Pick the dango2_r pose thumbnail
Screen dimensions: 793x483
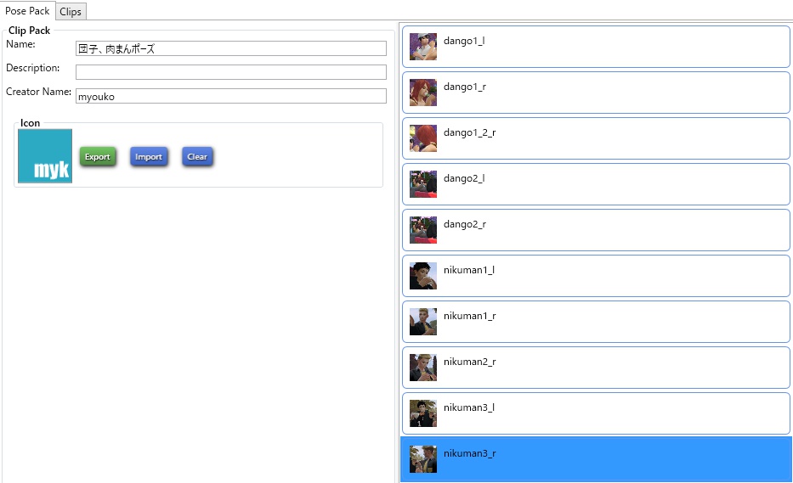click(422, 230)
